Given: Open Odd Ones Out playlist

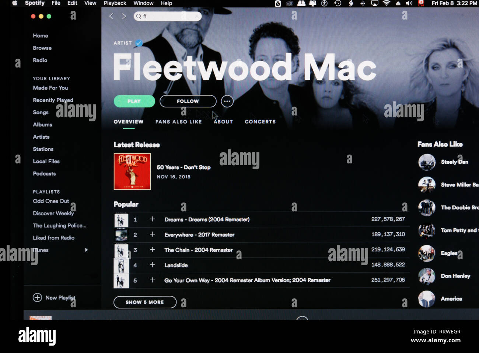Looking at the screenshot, I should [x=51, y=201].
